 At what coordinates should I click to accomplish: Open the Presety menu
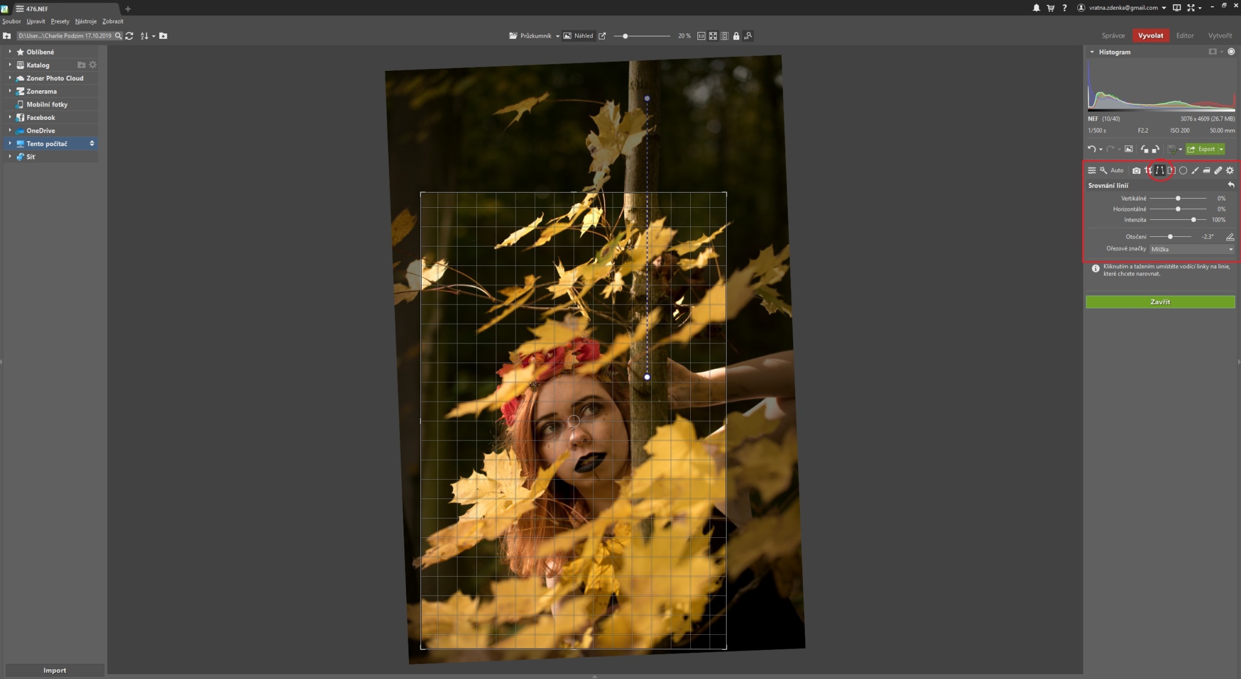(x=60, y=21)
